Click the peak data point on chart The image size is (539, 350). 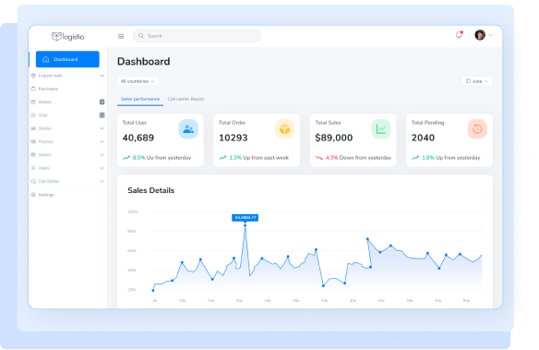[x=246, y=225]
